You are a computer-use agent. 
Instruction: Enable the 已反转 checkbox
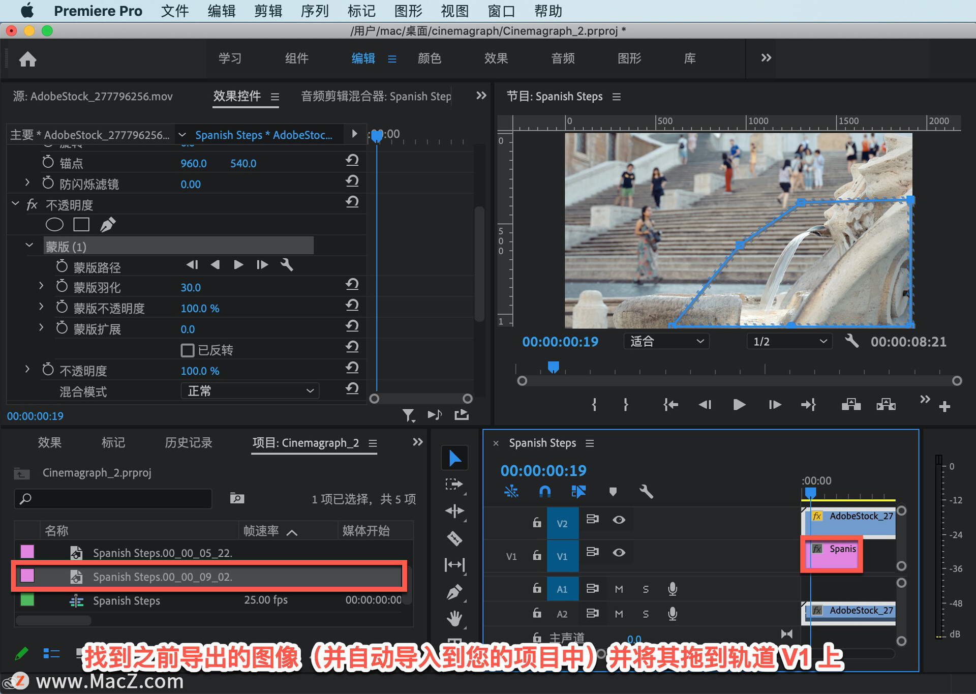pos(188,350)
